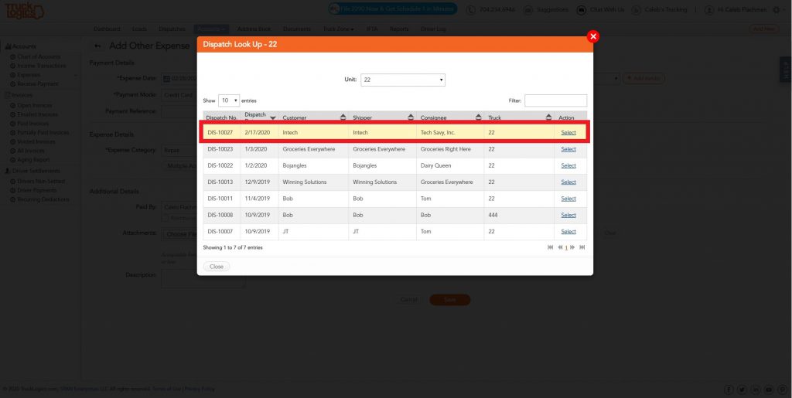Open Twitter icon in page footer
This screenshot has height=398, width=792.
pyautogui.click(x=742, y=389)
